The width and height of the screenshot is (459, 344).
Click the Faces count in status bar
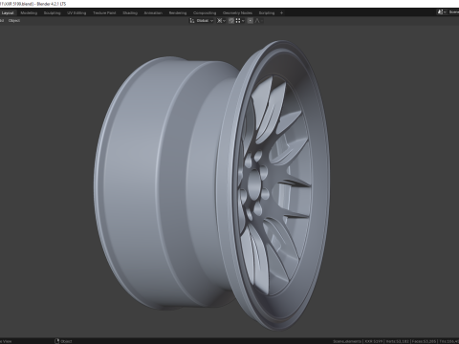coord(424,341)
